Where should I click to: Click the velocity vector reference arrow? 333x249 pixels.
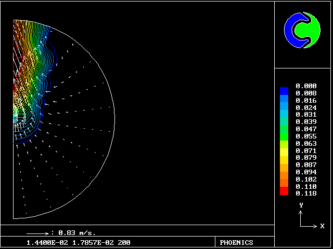point(37,233)
